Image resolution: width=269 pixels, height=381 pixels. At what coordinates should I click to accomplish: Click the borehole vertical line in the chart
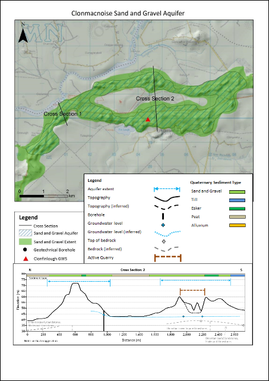(x=104, y=320)
